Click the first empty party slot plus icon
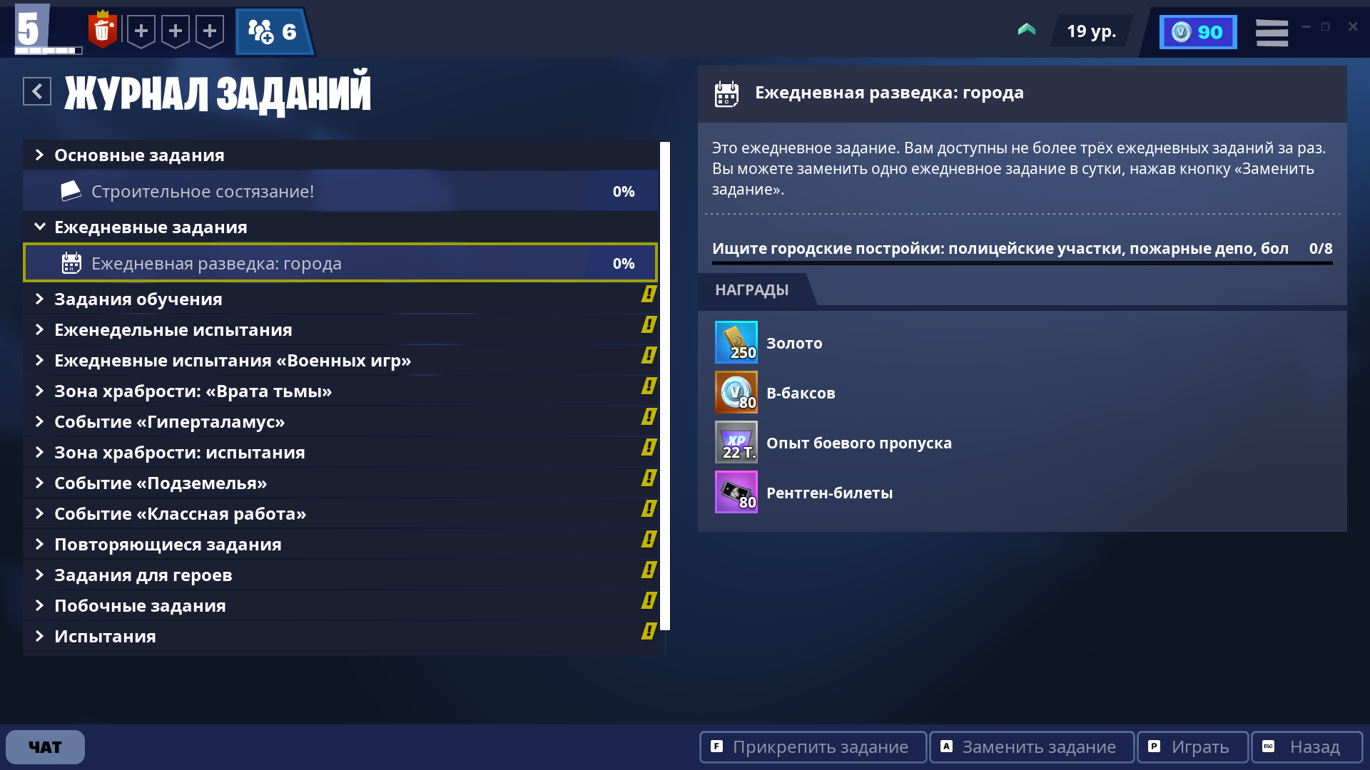This screenshot has width=1370, height=770. pos(141,31)
